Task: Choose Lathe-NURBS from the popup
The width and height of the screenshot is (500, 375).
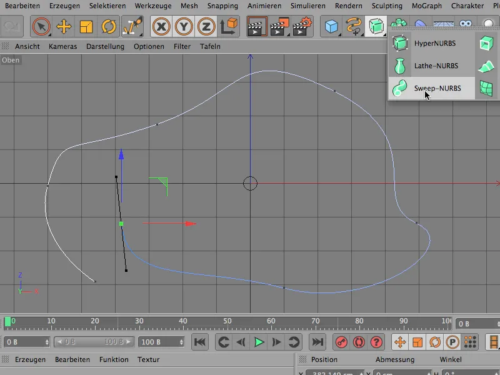Action: pos(431,66)
